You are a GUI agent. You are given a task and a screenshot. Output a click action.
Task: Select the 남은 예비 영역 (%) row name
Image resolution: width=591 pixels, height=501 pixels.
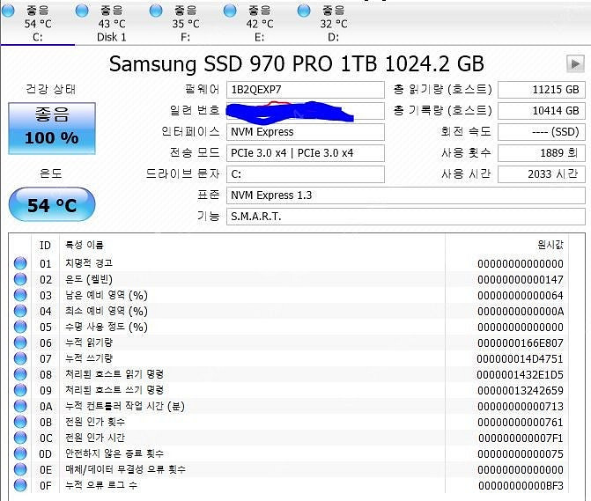pos(107,295)
